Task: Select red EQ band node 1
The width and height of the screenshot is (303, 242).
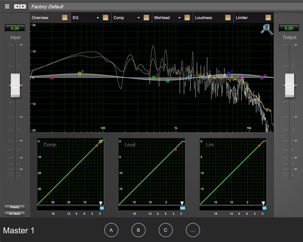Action: point(52,78)
